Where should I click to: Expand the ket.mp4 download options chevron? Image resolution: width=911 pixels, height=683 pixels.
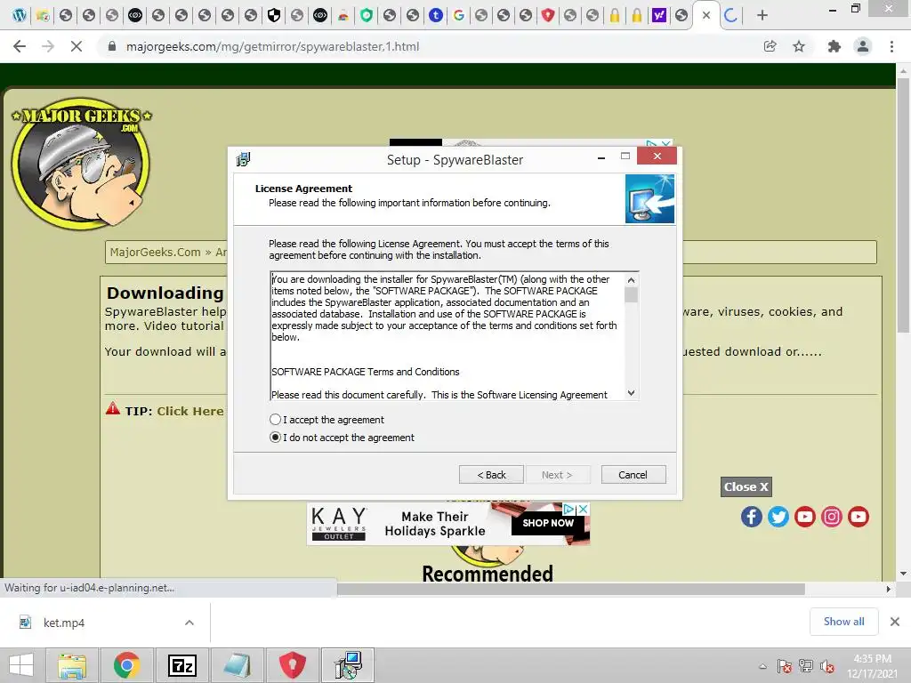pos(189,623)
